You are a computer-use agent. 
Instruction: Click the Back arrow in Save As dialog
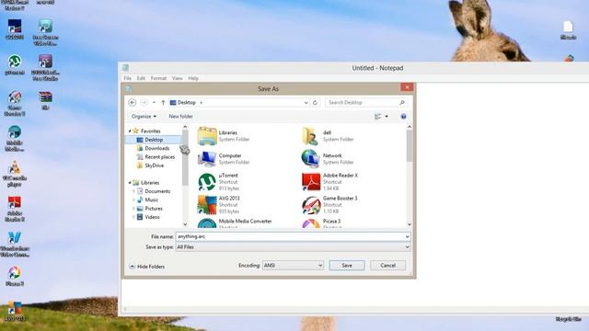133,102
